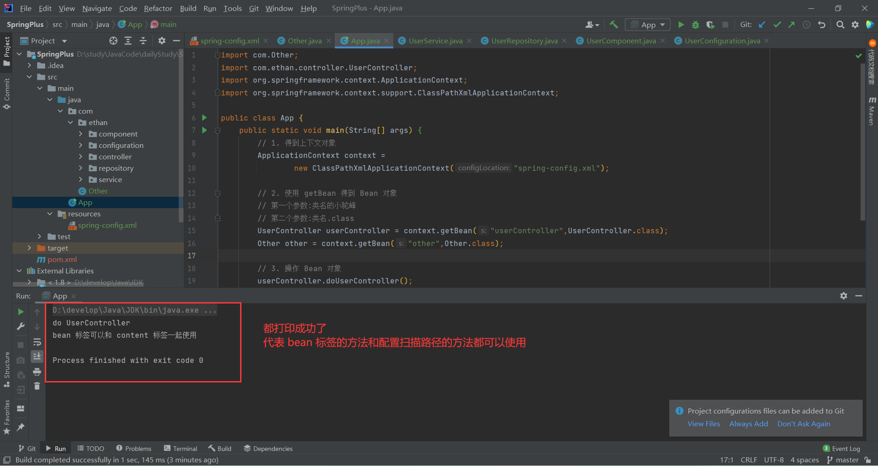Click the Build project hammer icon
The height and width of the screenshot is (466, 878).
tap(614, 25)
